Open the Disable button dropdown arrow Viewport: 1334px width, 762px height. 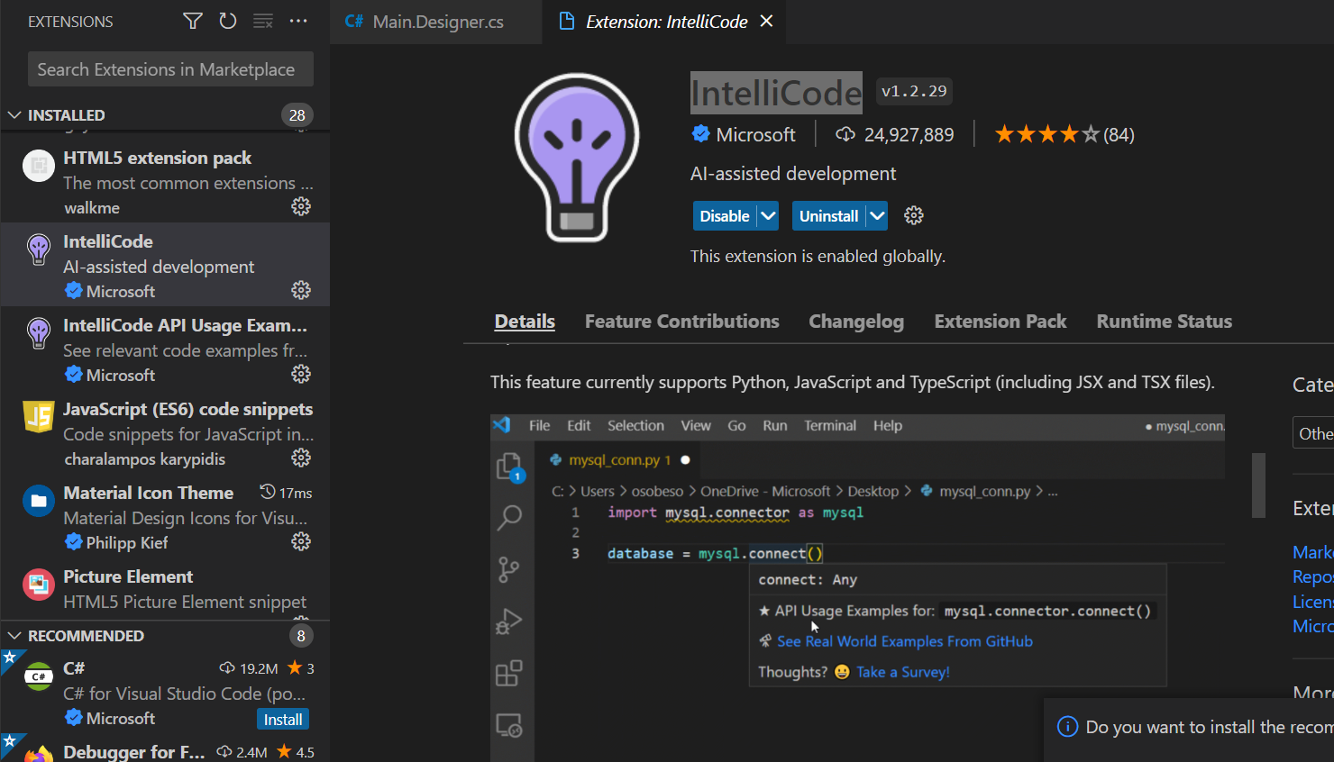click(x=768, y=216)
